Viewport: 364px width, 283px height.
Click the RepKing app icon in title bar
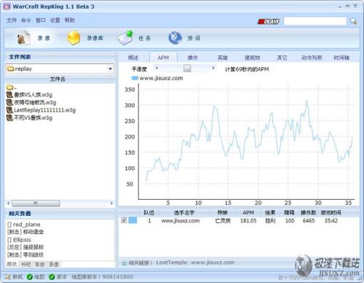(7, 7)
